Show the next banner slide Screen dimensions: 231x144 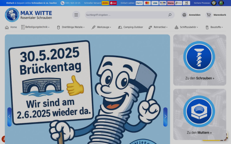(165, 117)
